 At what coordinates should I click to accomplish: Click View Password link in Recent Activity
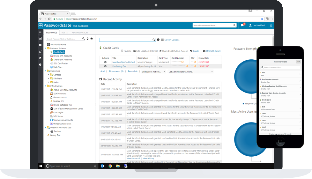(x=133, y=159)
